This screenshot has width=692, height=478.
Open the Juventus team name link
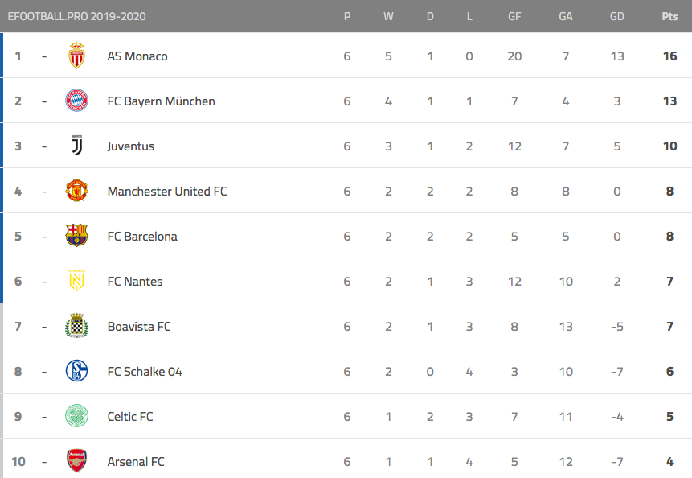(x=131, y=146)
